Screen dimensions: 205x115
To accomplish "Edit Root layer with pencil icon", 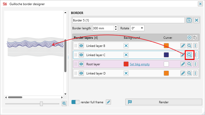I will (183, 64).
